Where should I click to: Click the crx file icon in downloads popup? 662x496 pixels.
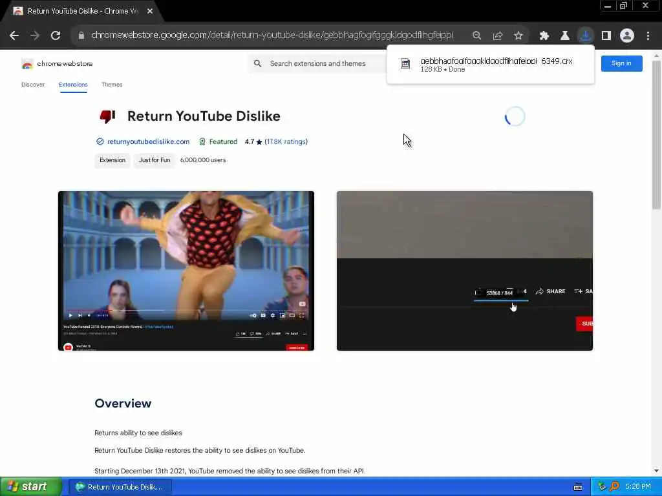pyautogui.click(x=405, y=64)
